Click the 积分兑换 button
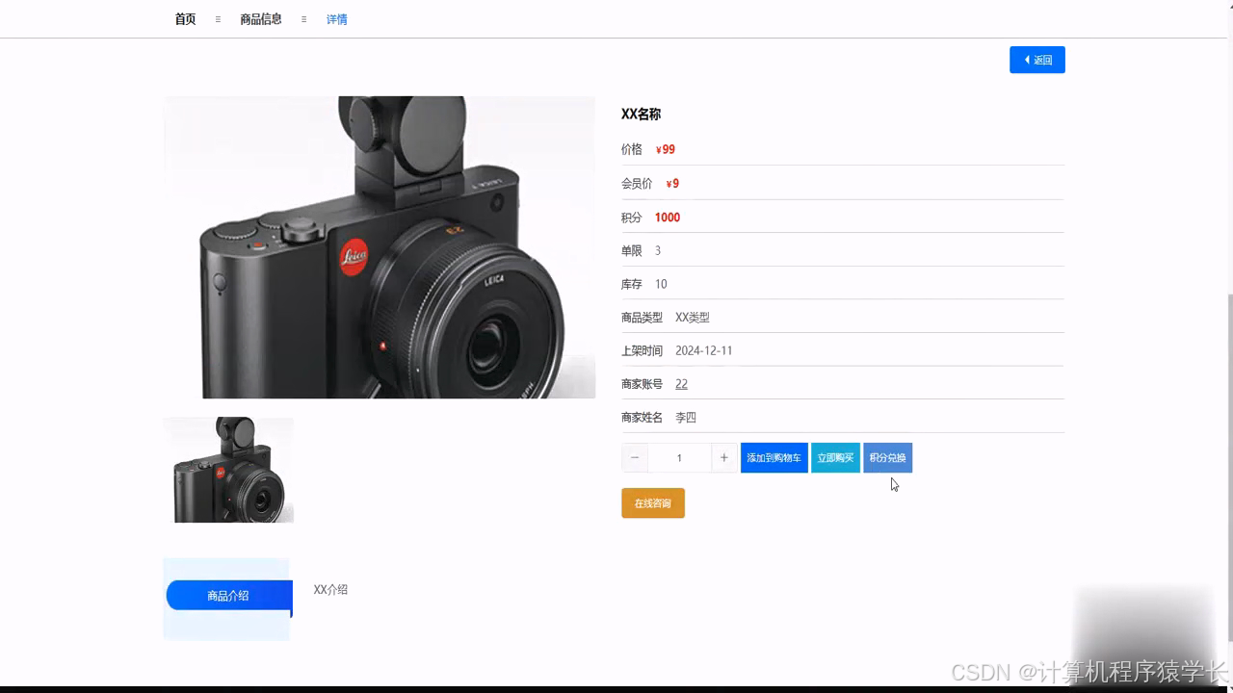 [x=889, y=457]
